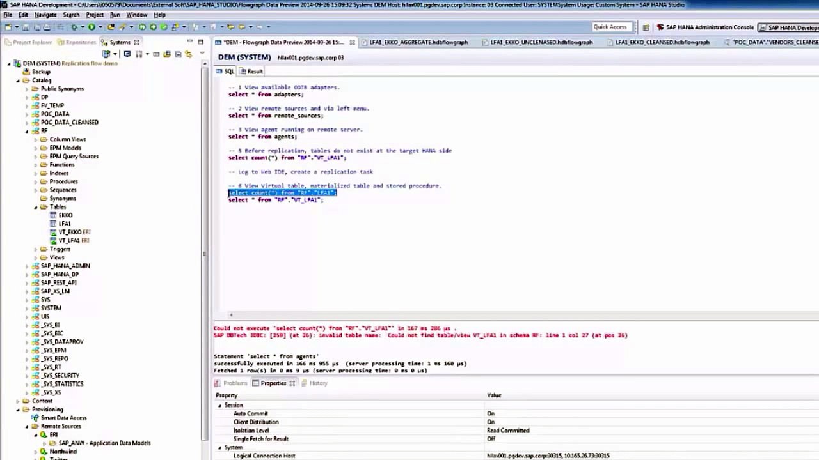Click the Systems panel add-system icon
Screen dimensions: 819x460
pos(106,54)
